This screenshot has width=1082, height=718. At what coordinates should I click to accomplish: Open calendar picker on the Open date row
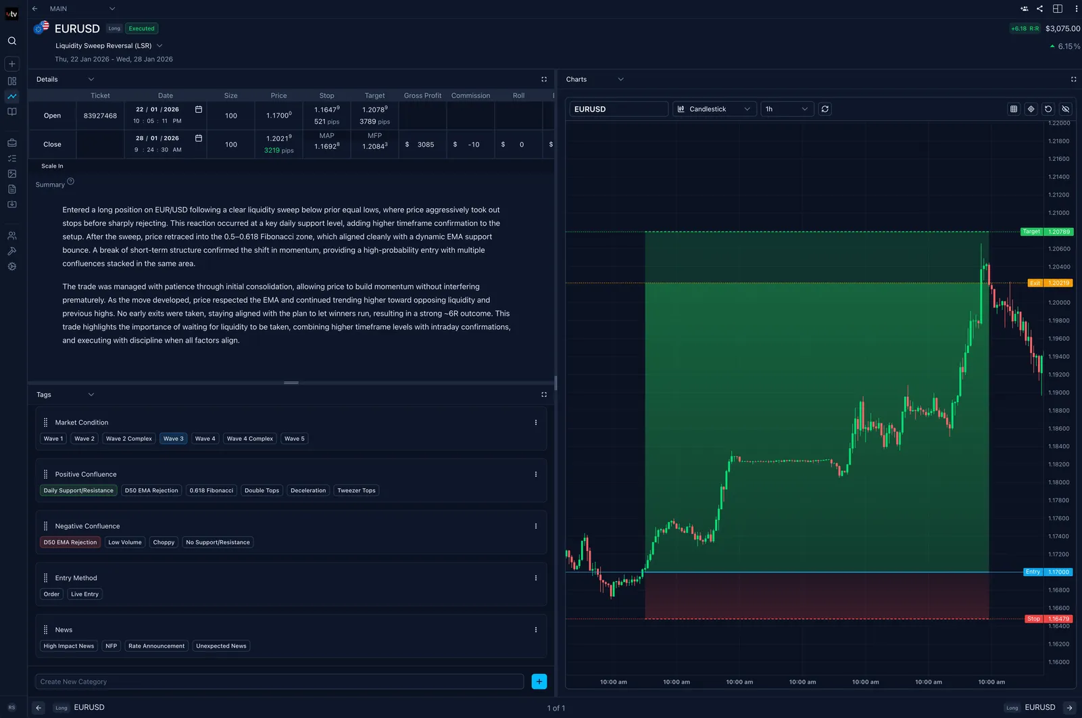click(199, 110)
